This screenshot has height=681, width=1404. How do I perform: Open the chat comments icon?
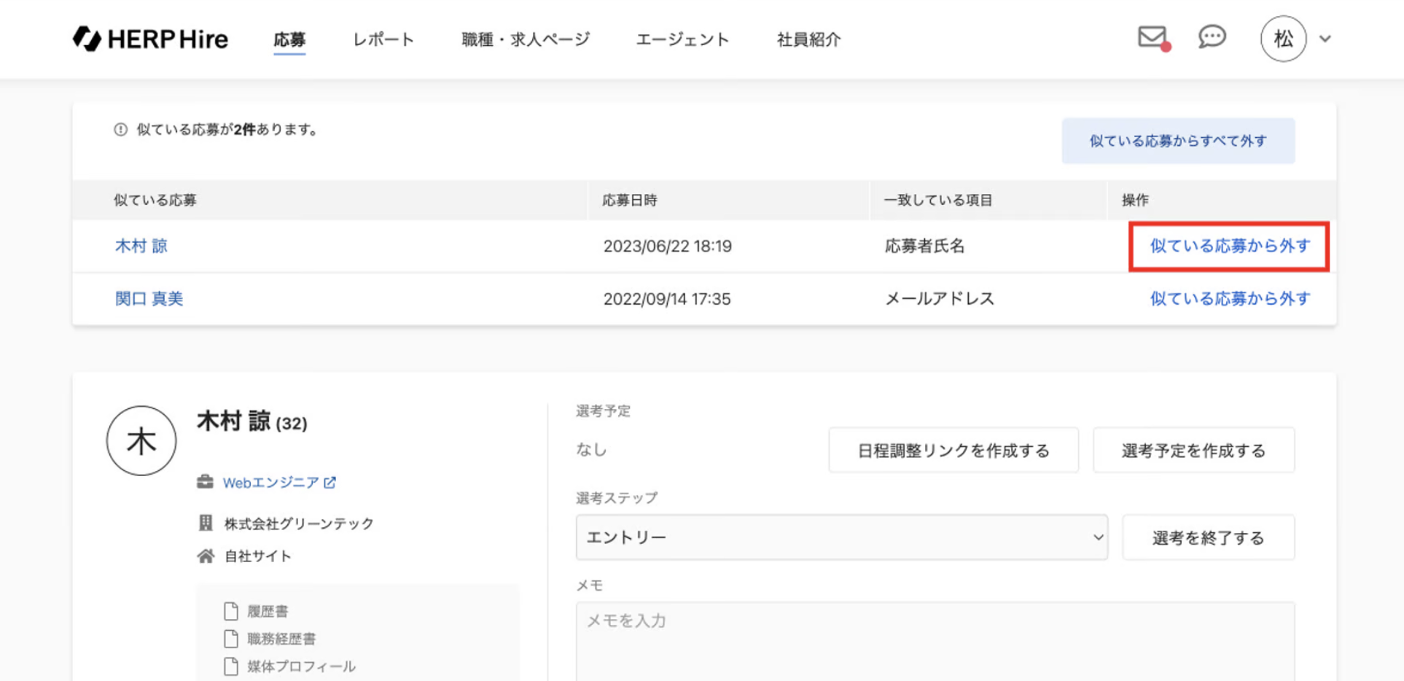[x=1212, y=36]
